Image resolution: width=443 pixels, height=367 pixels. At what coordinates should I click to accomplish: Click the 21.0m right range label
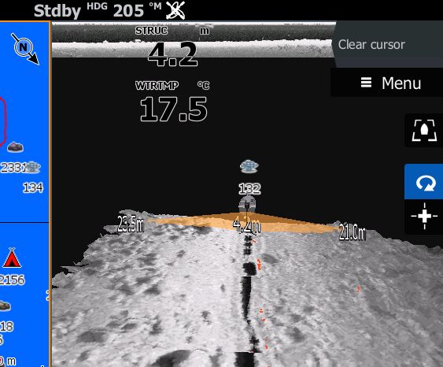353,232
